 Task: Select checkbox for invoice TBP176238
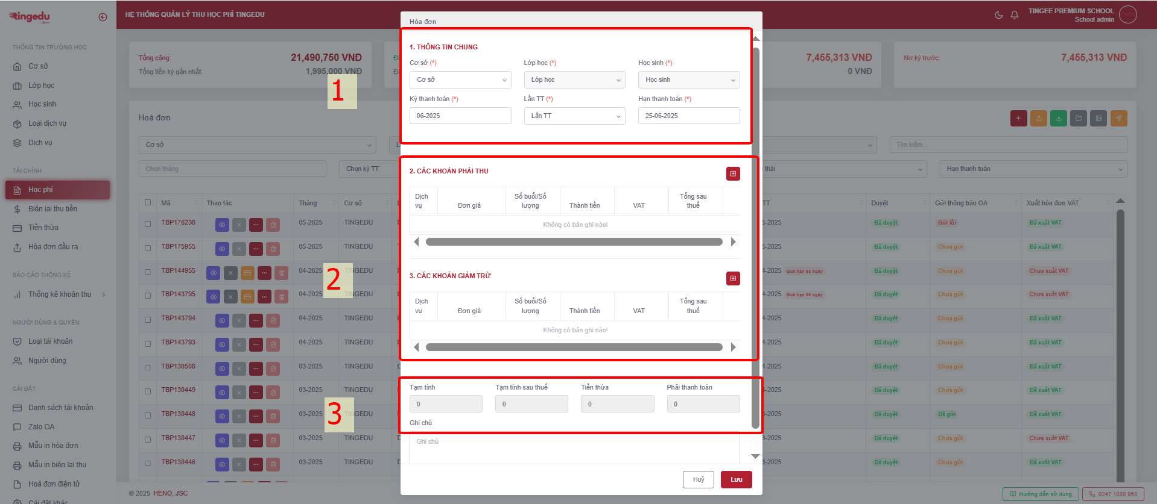148,224
